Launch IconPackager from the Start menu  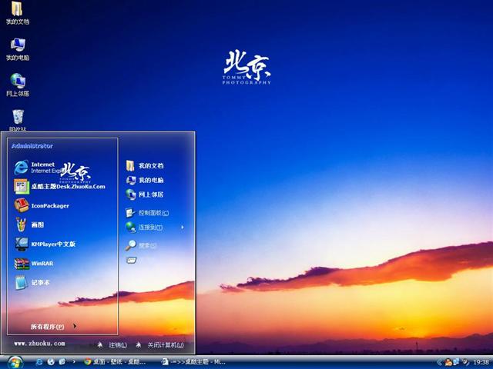[42, 206]
